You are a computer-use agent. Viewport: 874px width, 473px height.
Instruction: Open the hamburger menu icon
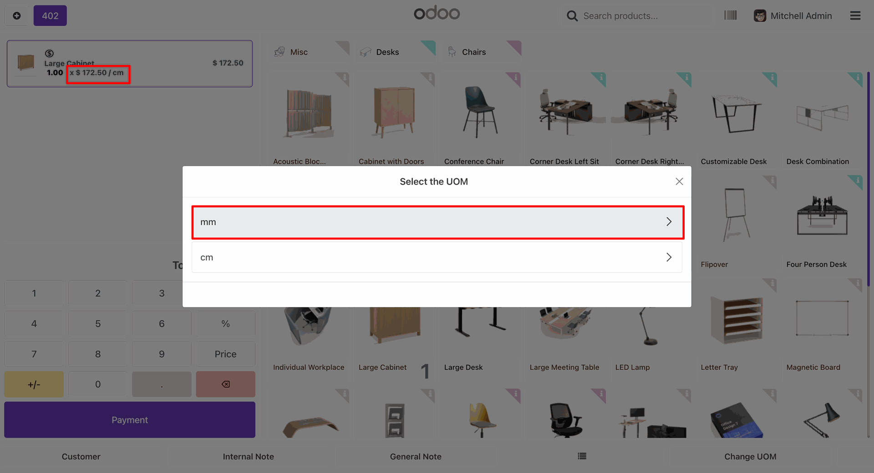[x=855, y=15]
